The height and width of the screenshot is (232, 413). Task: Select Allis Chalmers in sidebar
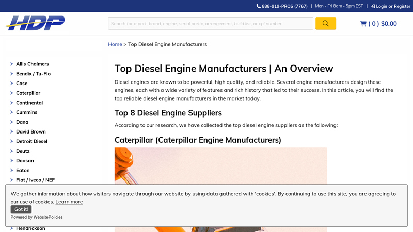tap(33, 64)
